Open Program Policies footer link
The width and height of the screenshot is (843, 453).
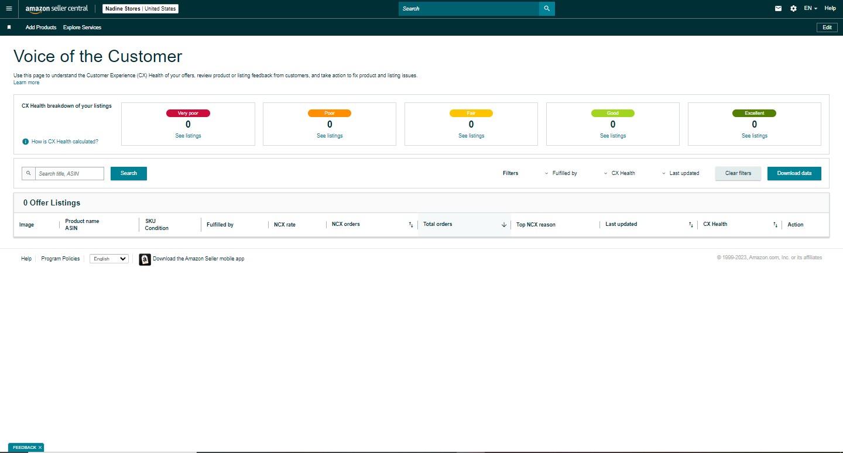(60, 259)
